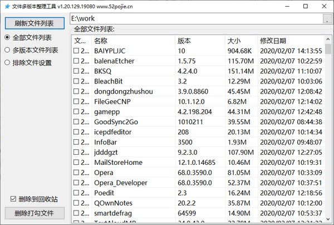
Task: Select the BleachBit file name
Action: (x=108, y=81)
